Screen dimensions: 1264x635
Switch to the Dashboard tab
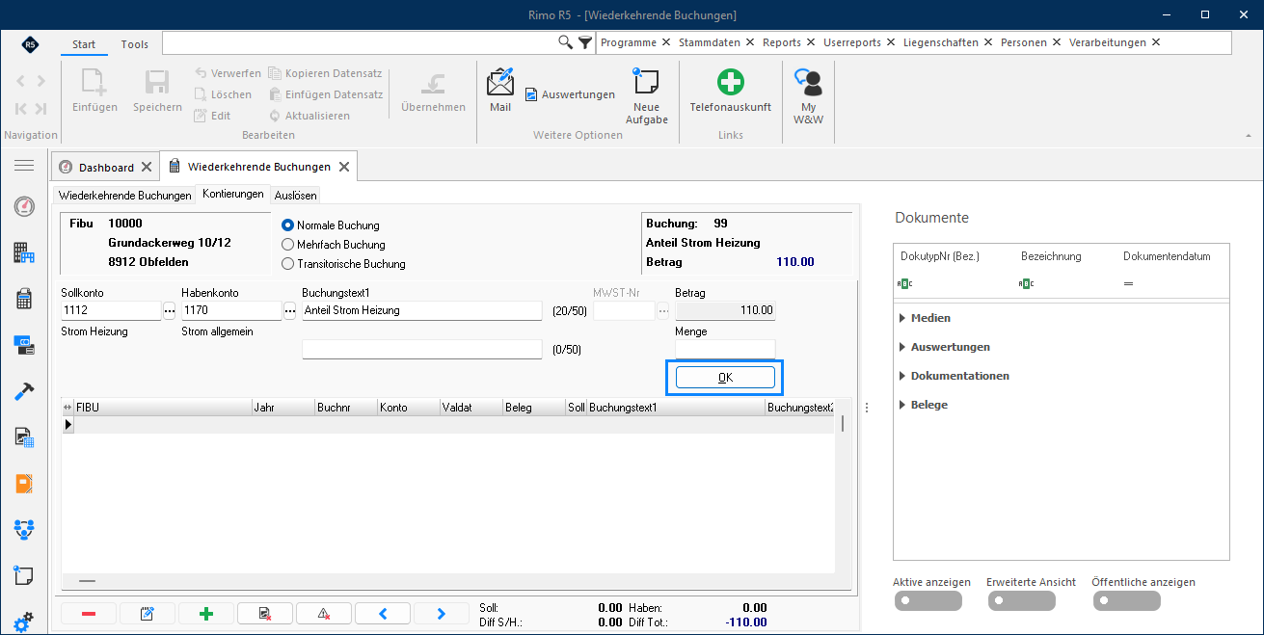(106, 167)
